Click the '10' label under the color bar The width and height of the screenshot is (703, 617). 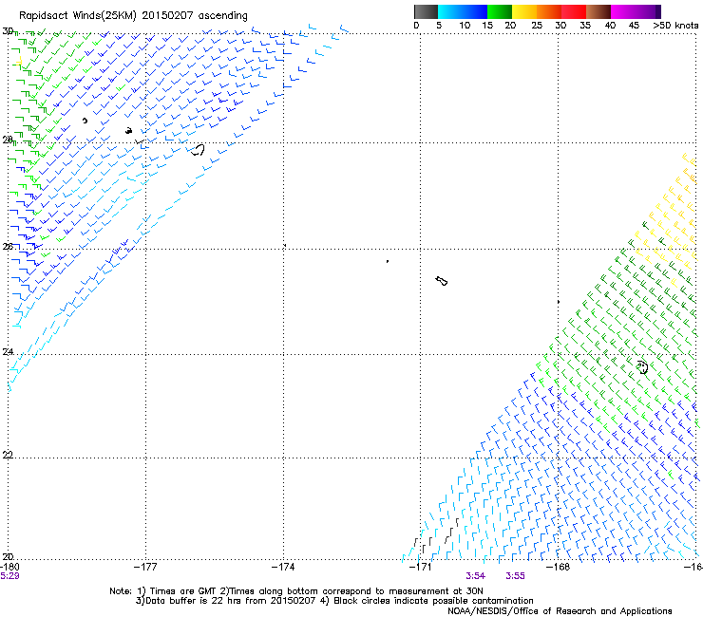point(465,26)
